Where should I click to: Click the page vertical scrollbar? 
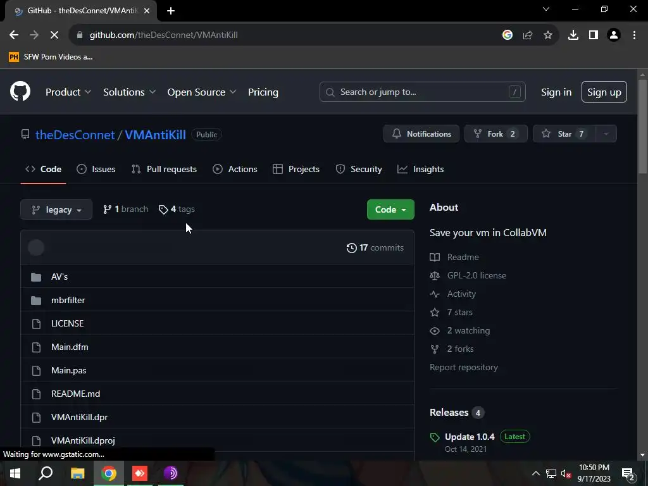tap(642, 126)
